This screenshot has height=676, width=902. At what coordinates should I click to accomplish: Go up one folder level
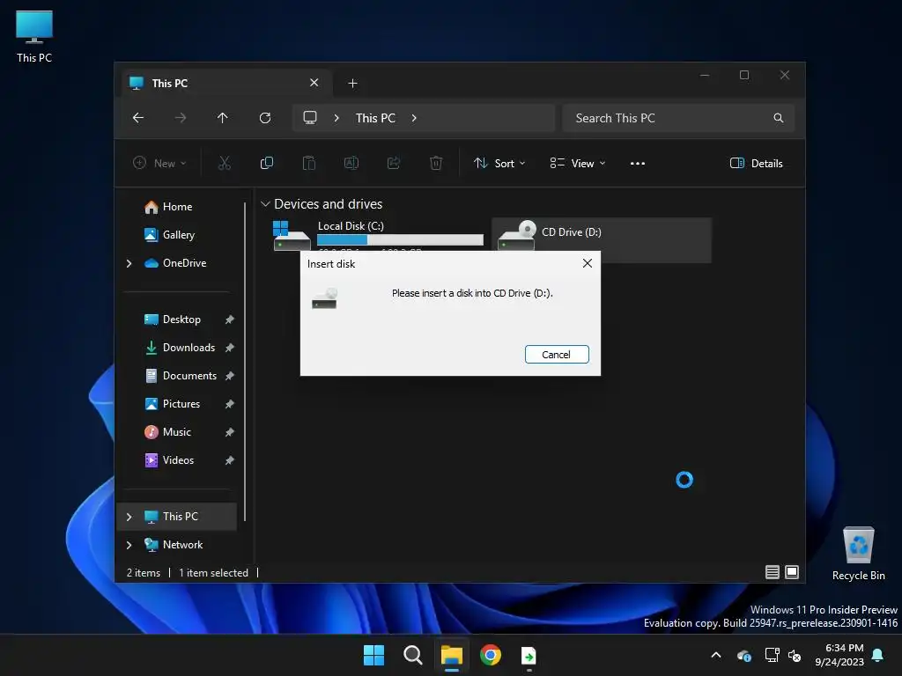(x=223, y=118)
